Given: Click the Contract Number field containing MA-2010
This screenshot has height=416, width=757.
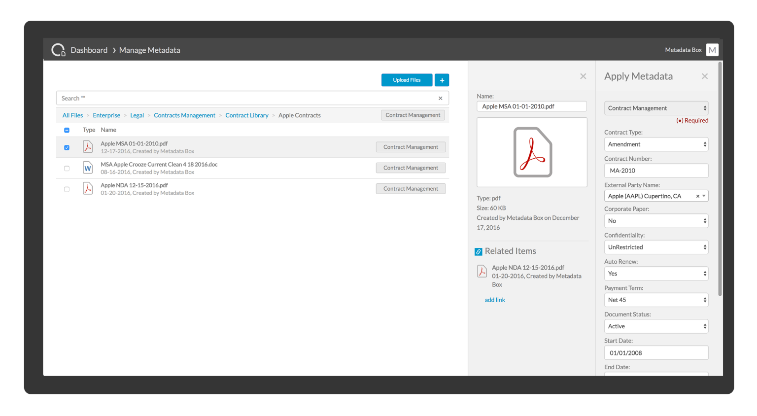Looking at the screenshot, I should coord(656,170).
